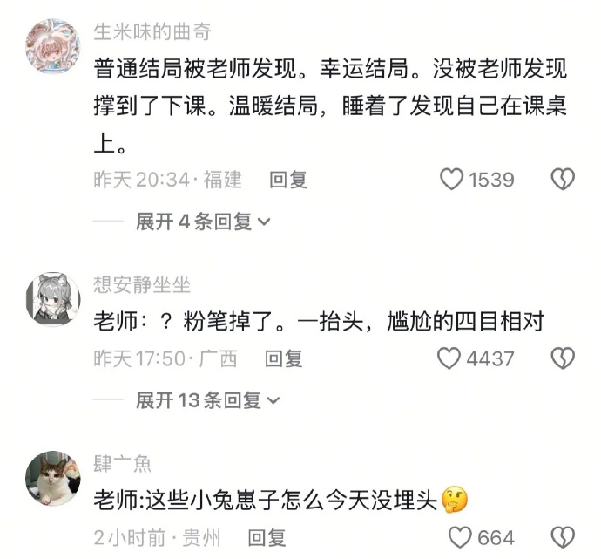
Task: Open avatar of 生米味的曲奇
Action: pyautogui.click(x=53, y=45)
